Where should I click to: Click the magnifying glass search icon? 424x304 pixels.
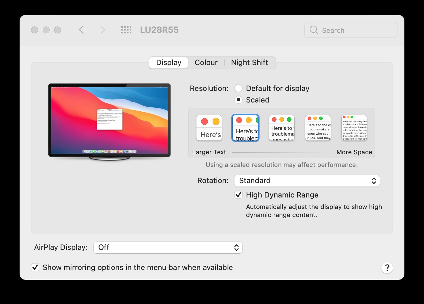tap(314, 30)
